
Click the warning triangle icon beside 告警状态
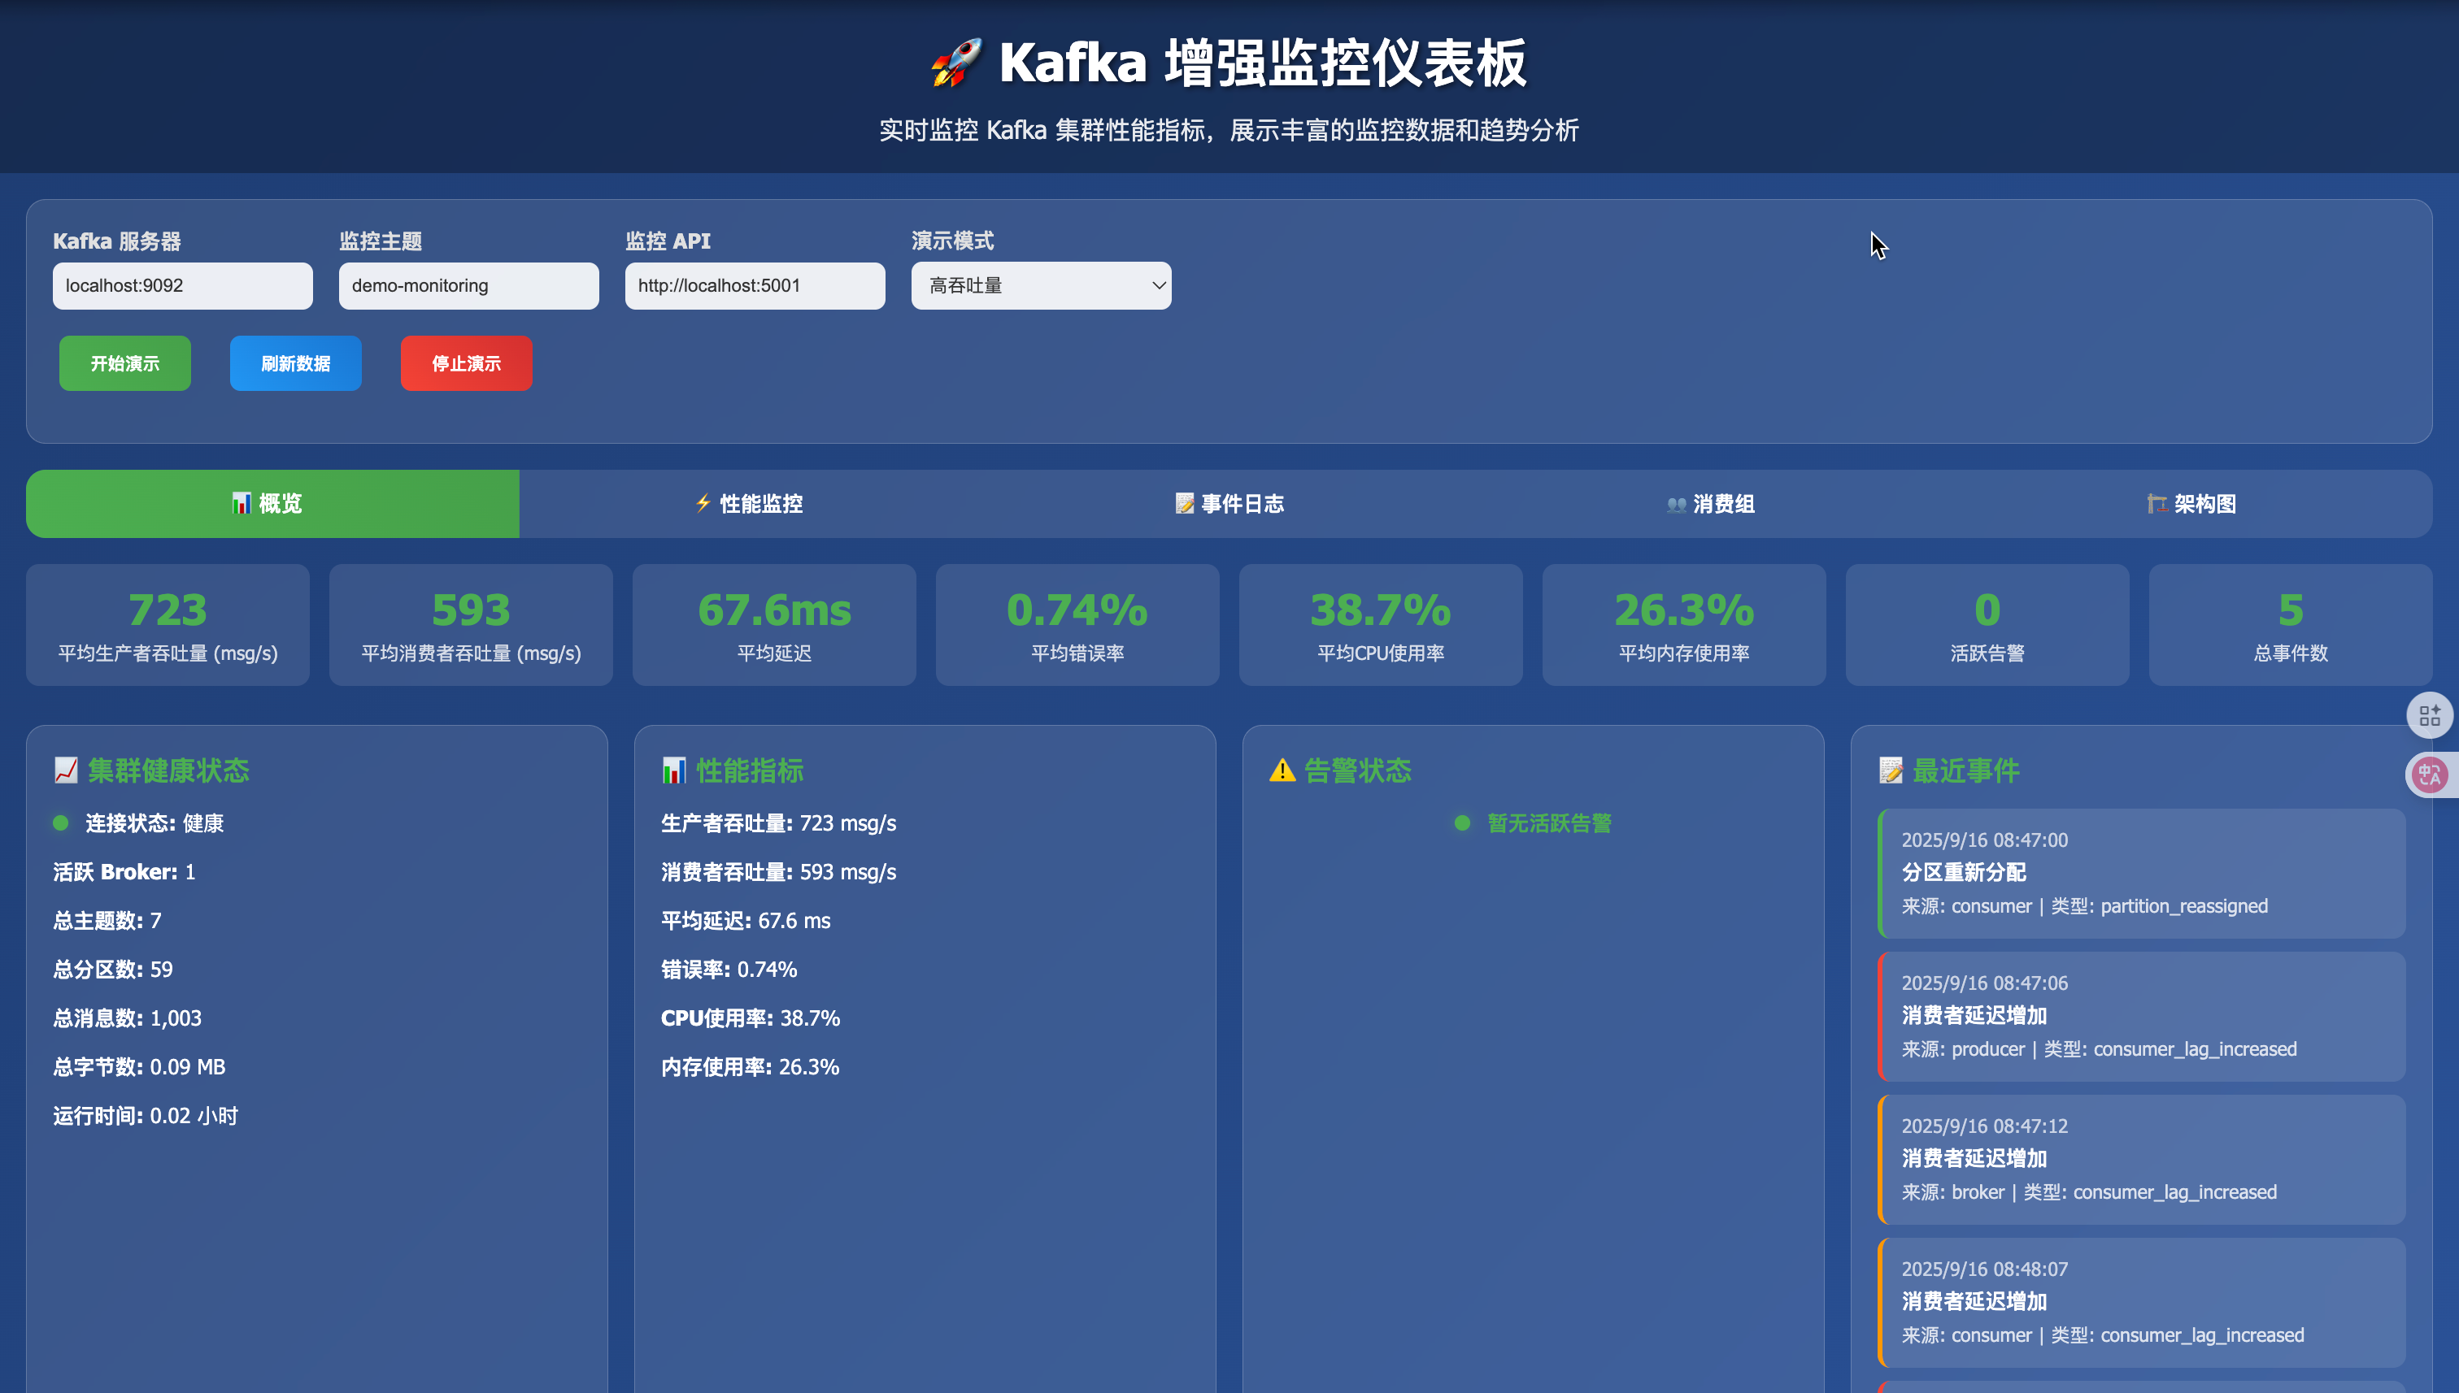(1282, 770)
